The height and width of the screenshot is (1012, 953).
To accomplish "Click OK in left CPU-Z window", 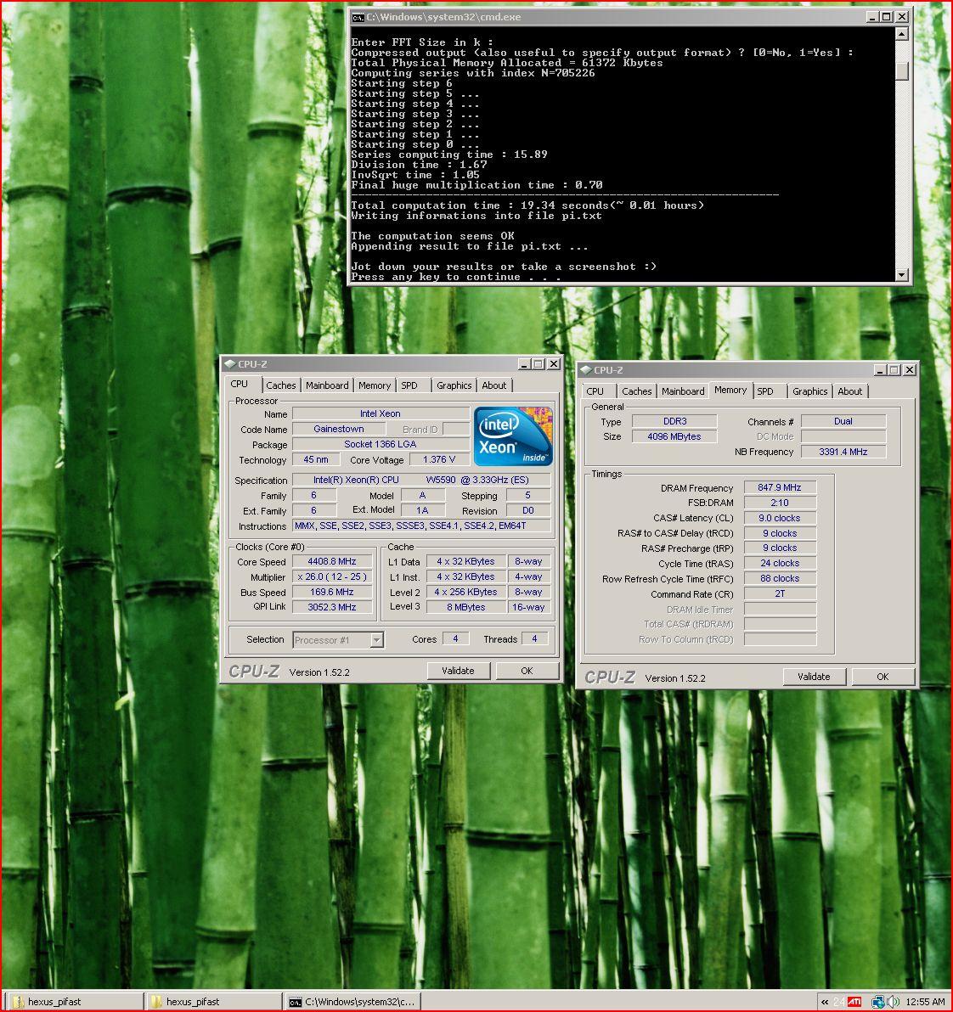I will pyautogui.click(x=527, y=671).
